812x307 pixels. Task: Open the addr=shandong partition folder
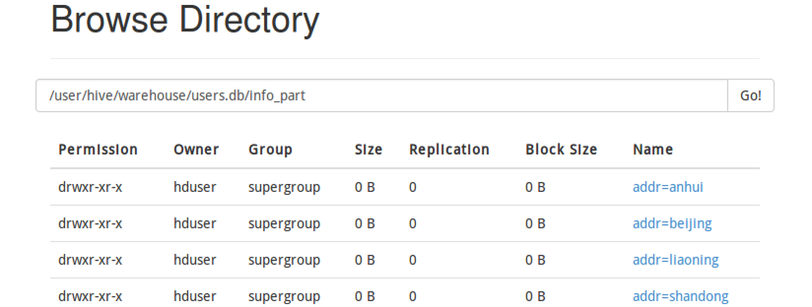(x=680, y=296)
